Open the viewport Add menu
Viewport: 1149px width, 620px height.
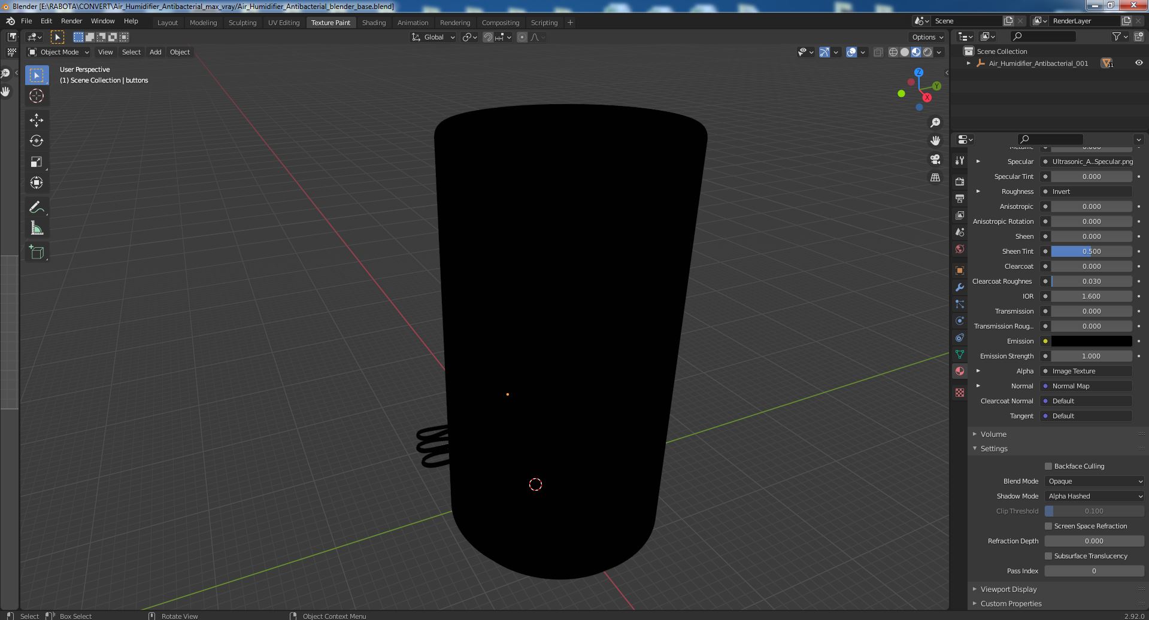(155, 52)
